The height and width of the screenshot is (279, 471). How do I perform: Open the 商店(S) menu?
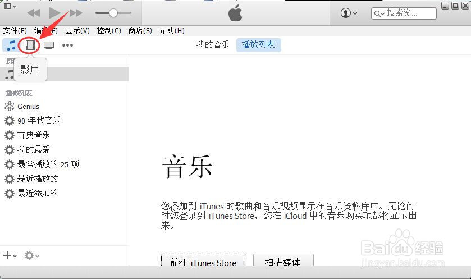tap(140, 31)
